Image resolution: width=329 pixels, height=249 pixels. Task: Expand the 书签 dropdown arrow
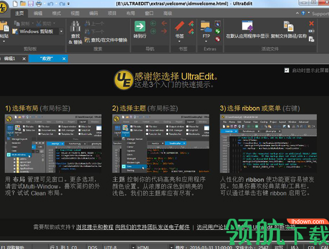click(x=179, y=41)
